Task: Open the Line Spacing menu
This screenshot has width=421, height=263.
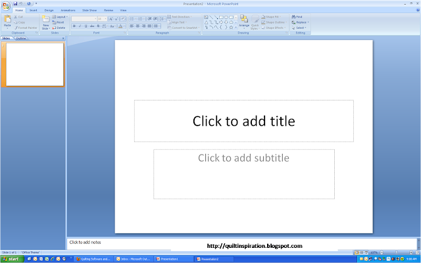Action: click(x=162, y=19)
